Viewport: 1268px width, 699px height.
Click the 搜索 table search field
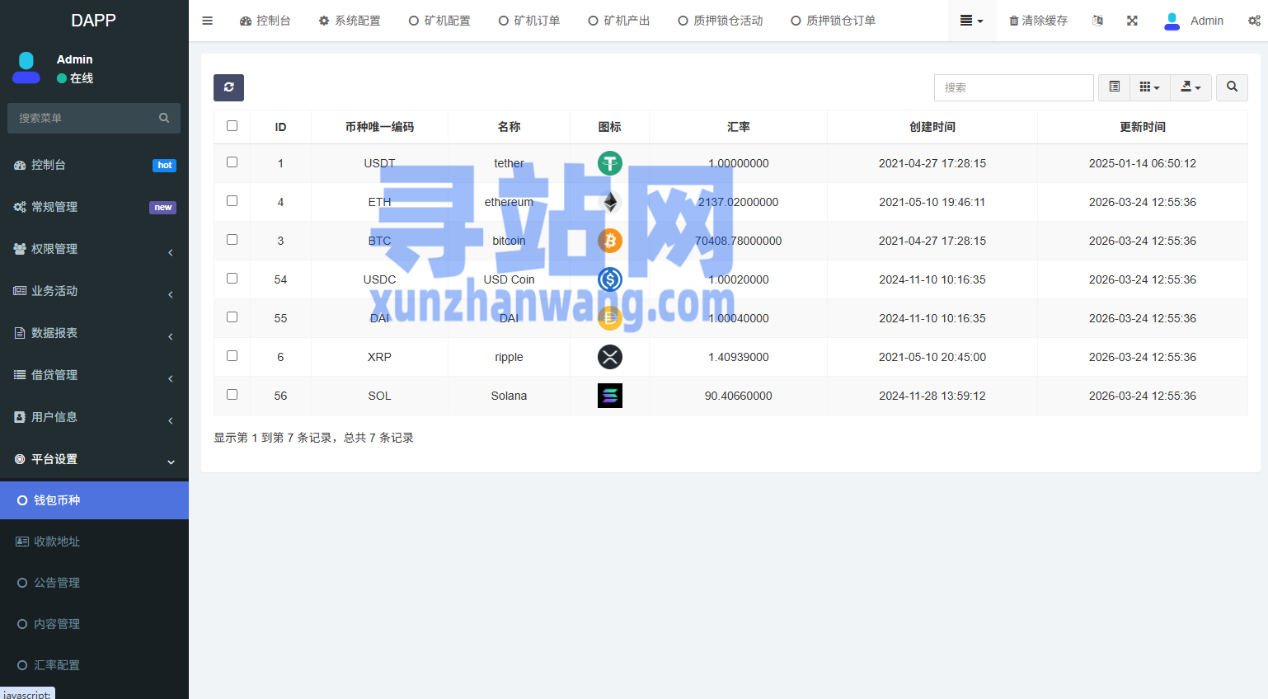click(x=1013, y=87)
